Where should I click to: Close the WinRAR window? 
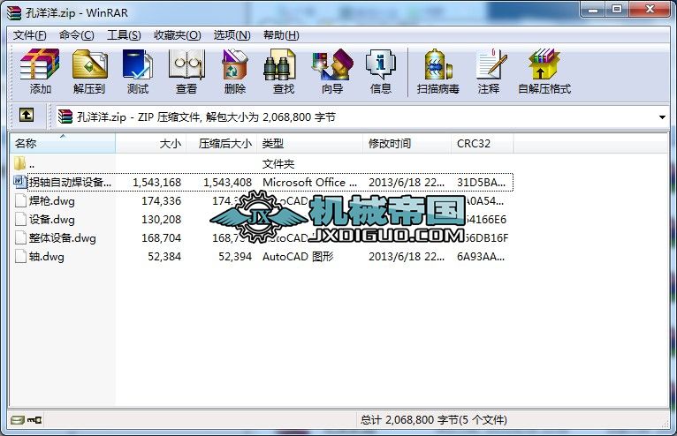click(650, 10)
